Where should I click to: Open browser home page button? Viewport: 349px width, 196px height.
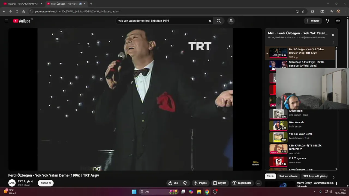[24, 11]
